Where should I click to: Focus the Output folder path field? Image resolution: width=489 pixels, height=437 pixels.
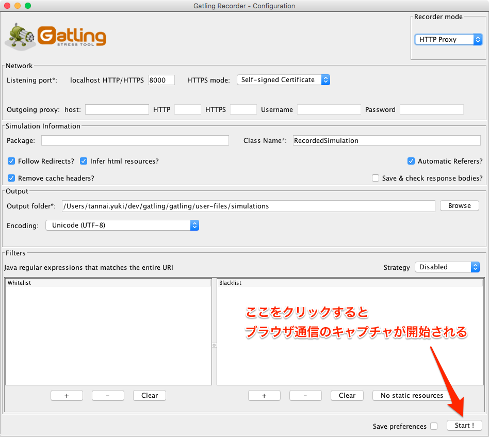click(249, 206)
